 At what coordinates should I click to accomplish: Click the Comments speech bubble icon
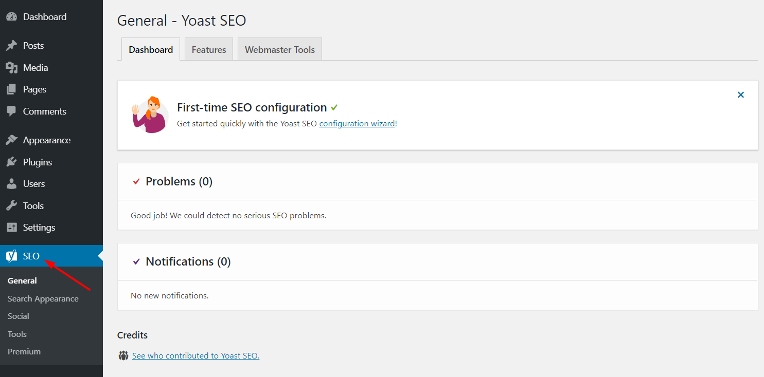(x=11, y=111)
